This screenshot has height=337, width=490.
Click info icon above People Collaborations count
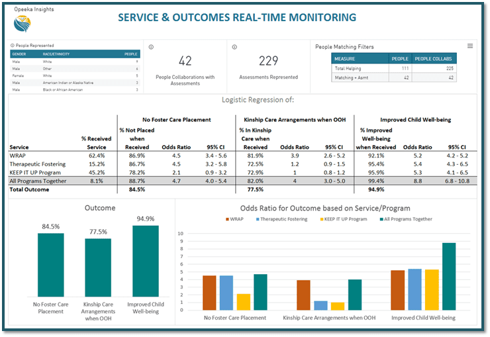[x=151, y=47]
